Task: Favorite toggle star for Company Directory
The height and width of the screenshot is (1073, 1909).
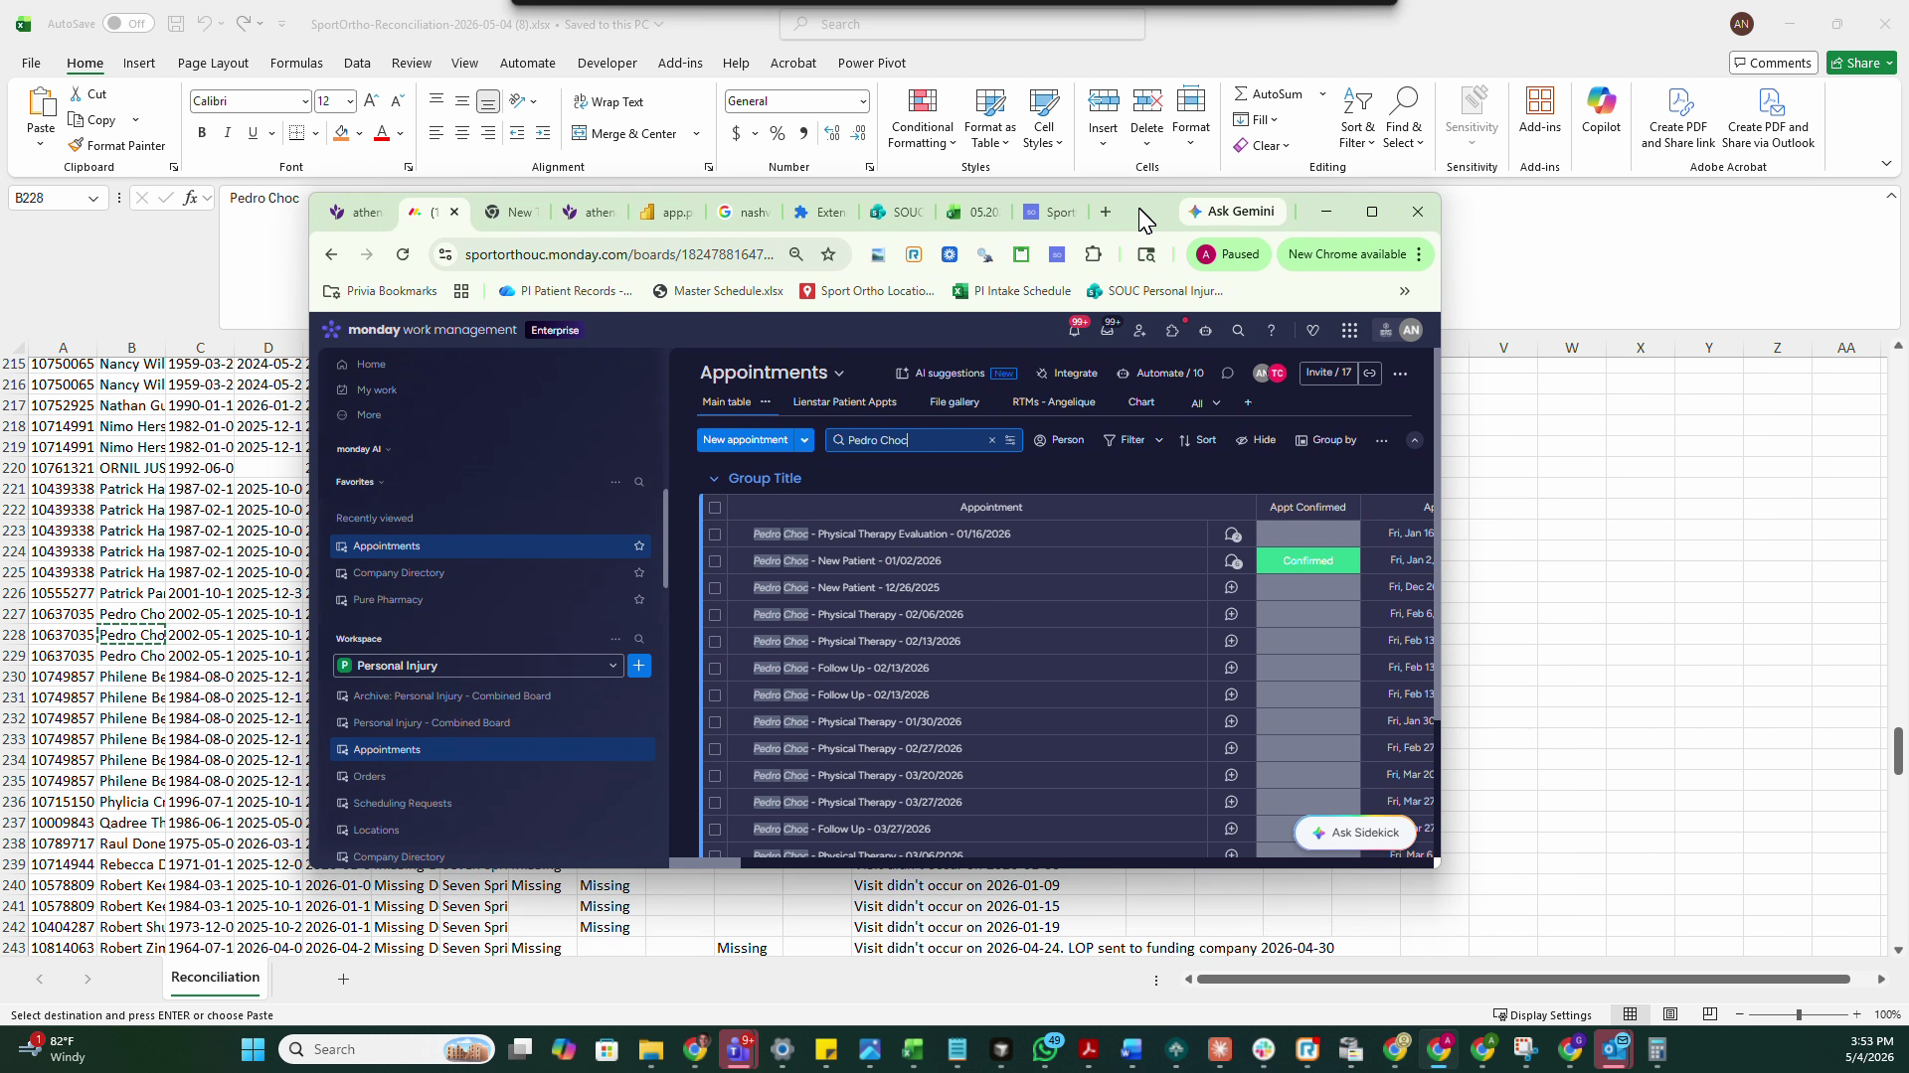Action: [x=639, y=573]
